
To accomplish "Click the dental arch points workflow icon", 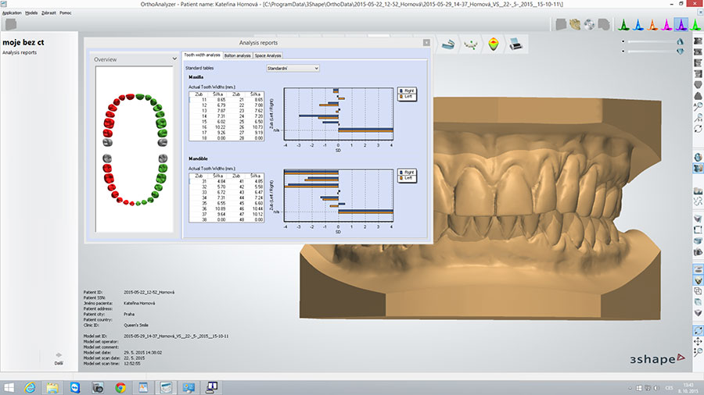I will click(471, 44).
